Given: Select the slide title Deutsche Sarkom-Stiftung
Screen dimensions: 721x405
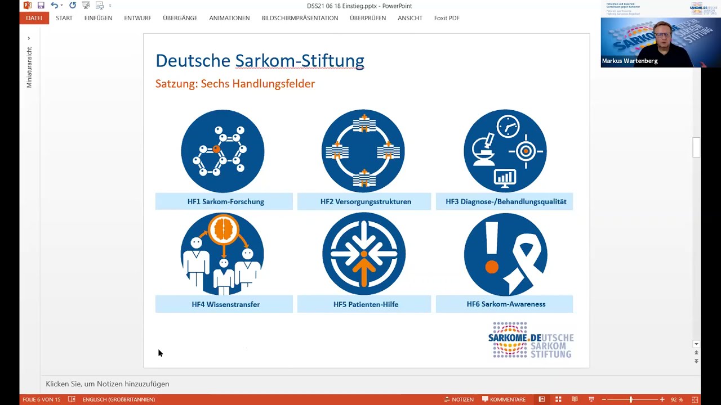Looking at the screenshot, I should coord(260,60).
